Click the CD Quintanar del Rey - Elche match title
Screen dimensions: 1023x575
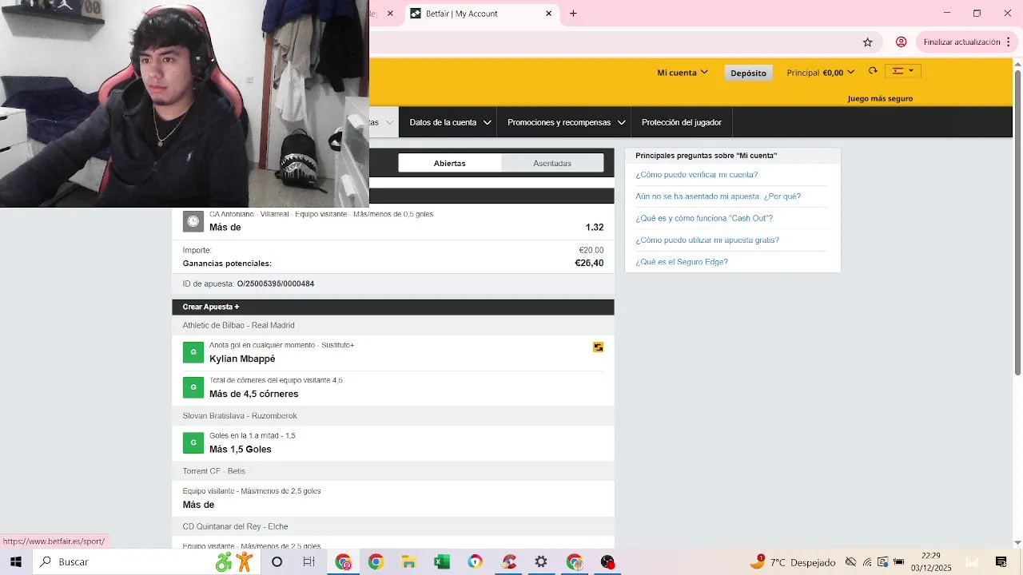pyautogui.click(x=235, y=527)
